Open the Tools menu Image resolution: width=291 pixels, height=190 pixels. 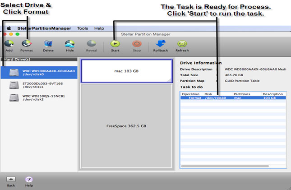pos(83,28)
